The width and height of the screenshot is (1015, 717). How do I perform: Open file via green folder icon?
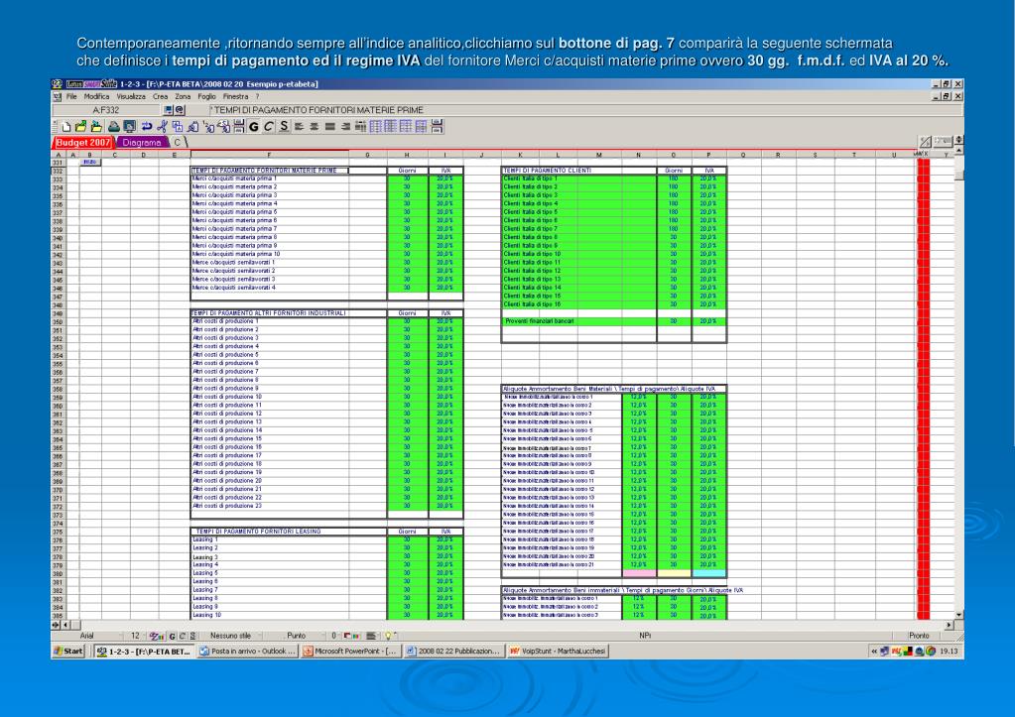tap(81, 127)
